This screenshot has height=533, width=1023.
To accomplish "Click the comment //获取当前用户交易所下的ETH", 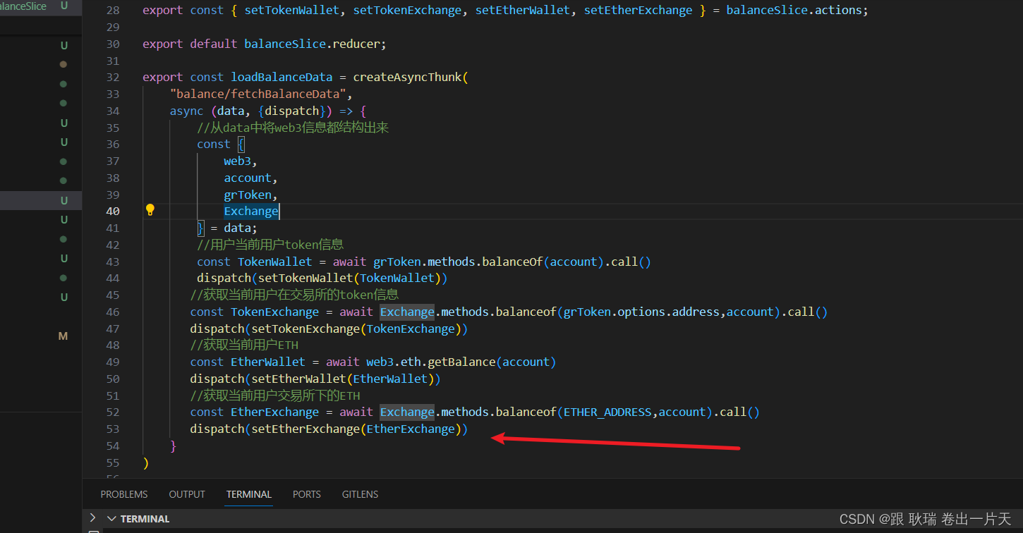I will (x=275, y=396).
